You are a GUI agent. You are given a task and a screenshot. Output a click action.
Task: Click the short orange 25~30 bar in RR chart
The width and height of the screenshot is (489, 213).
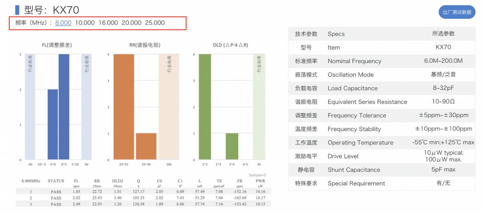pos(146,146)
